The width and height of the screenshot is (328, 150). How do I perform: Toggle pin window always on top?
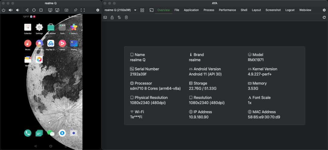pyautogui.click(x=76, y=10)
